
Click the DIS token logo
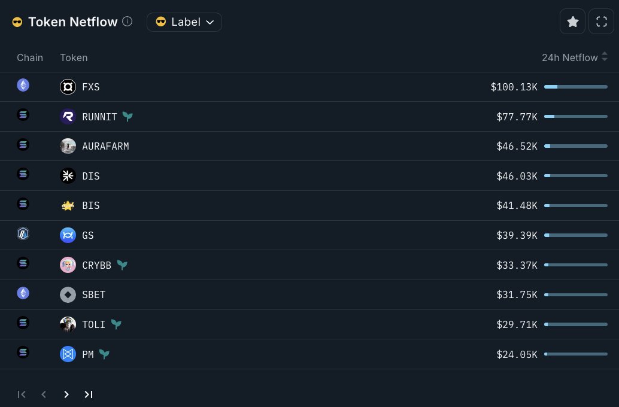68,176
